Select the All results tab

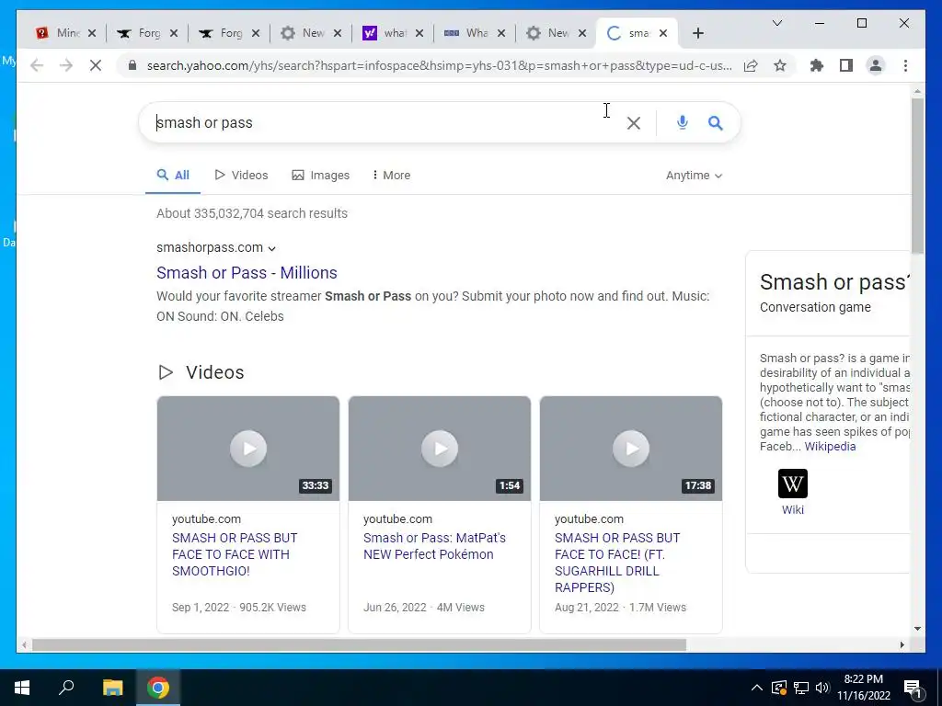pyautogui.click(x=173, y=176)
